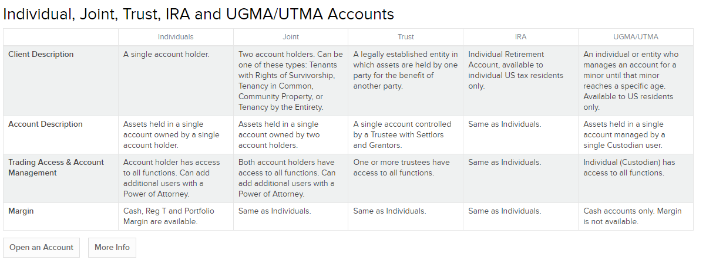Click the Client Description row label
This screenshot has width=706, height=277.
41,55
